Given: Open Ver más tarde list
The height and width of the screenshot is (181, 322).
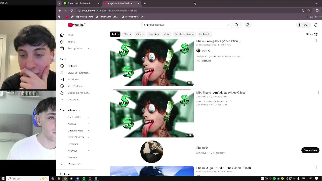Looking at the screenshot, I should [75, 86].
